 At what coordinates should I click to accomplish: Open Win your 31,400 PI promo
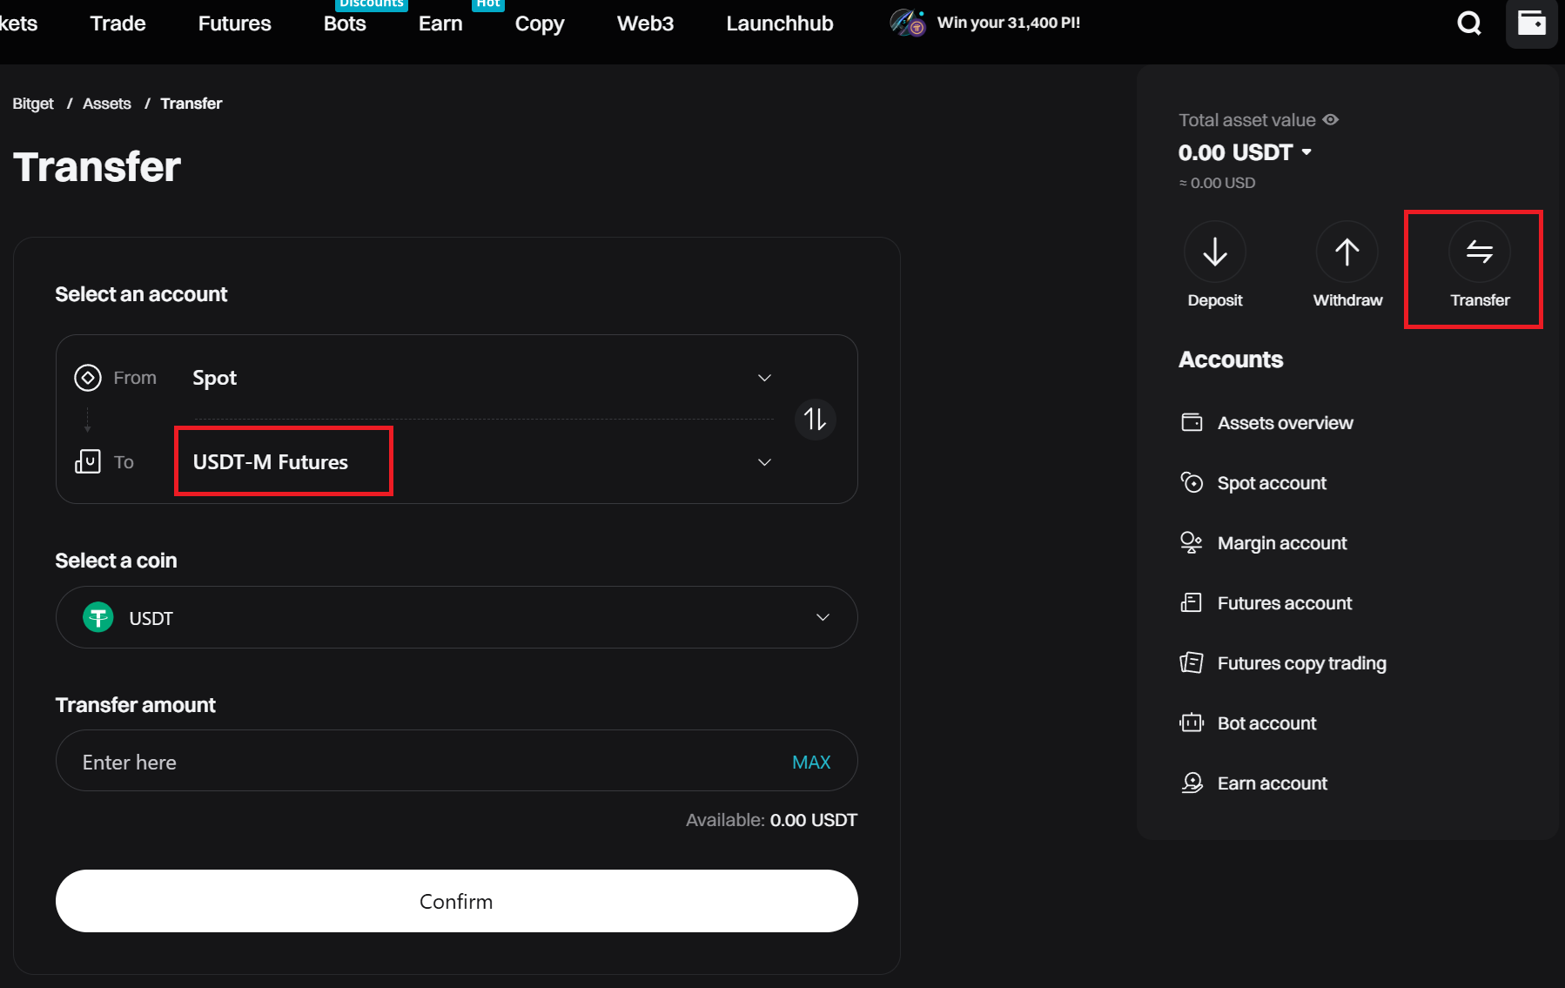tap(1009, 23)
